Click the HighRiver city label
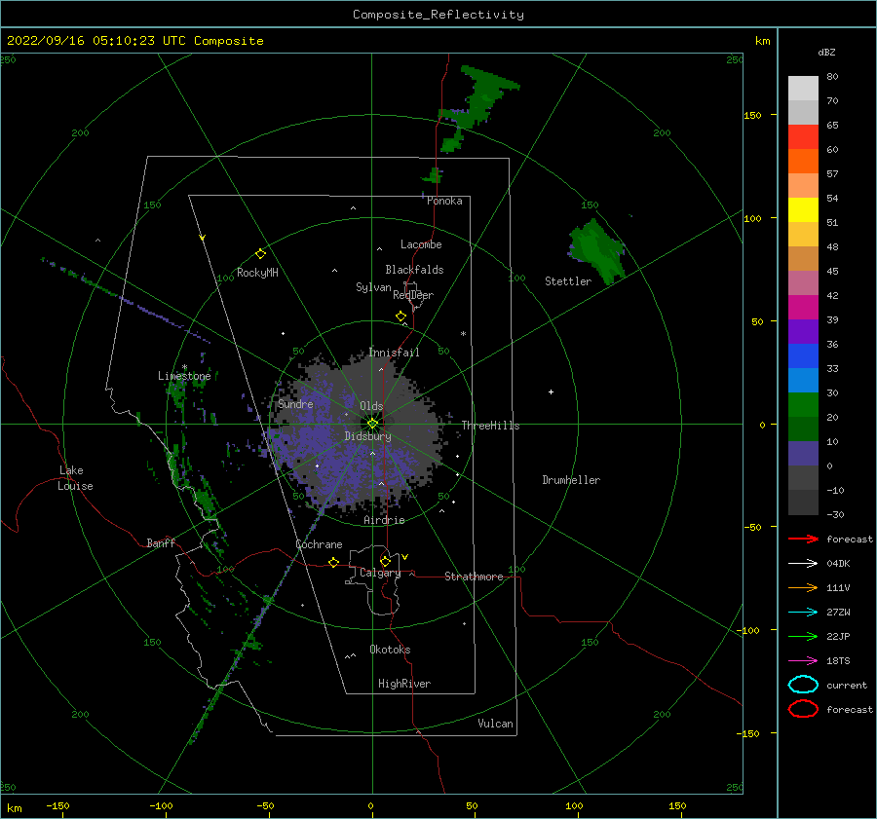This screenshot has height=819, width=877. pos(404,684)
